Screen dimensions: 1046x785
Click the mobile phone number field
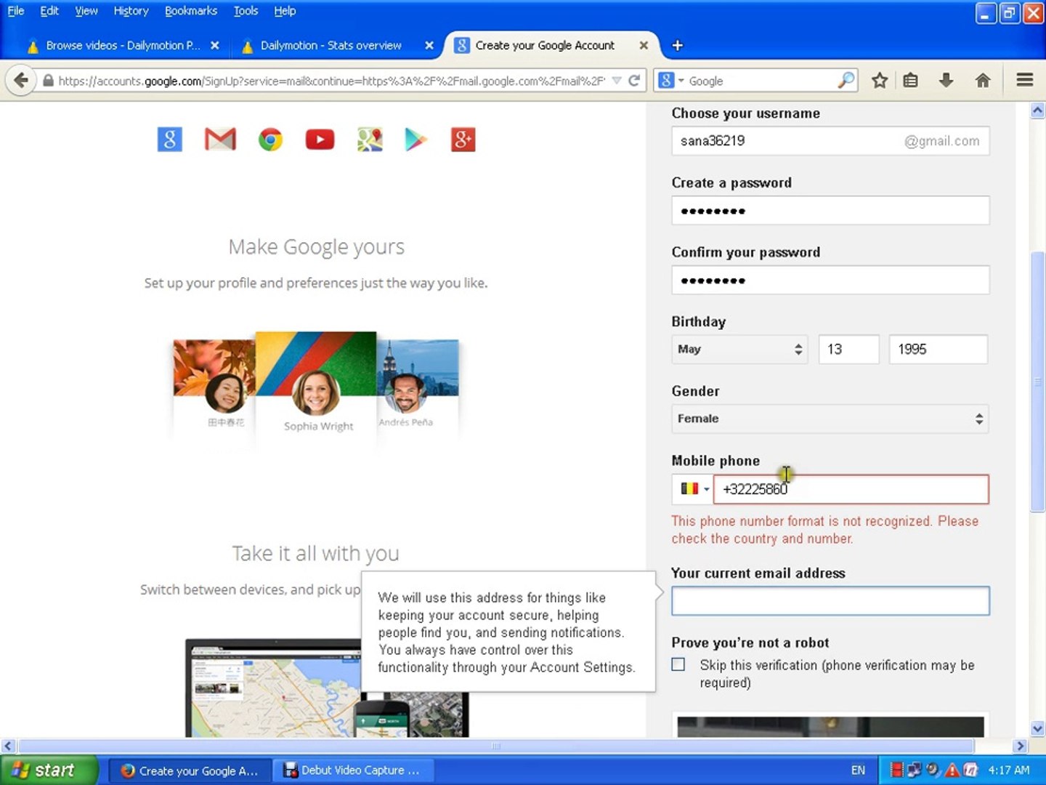[x=851, y=489]
